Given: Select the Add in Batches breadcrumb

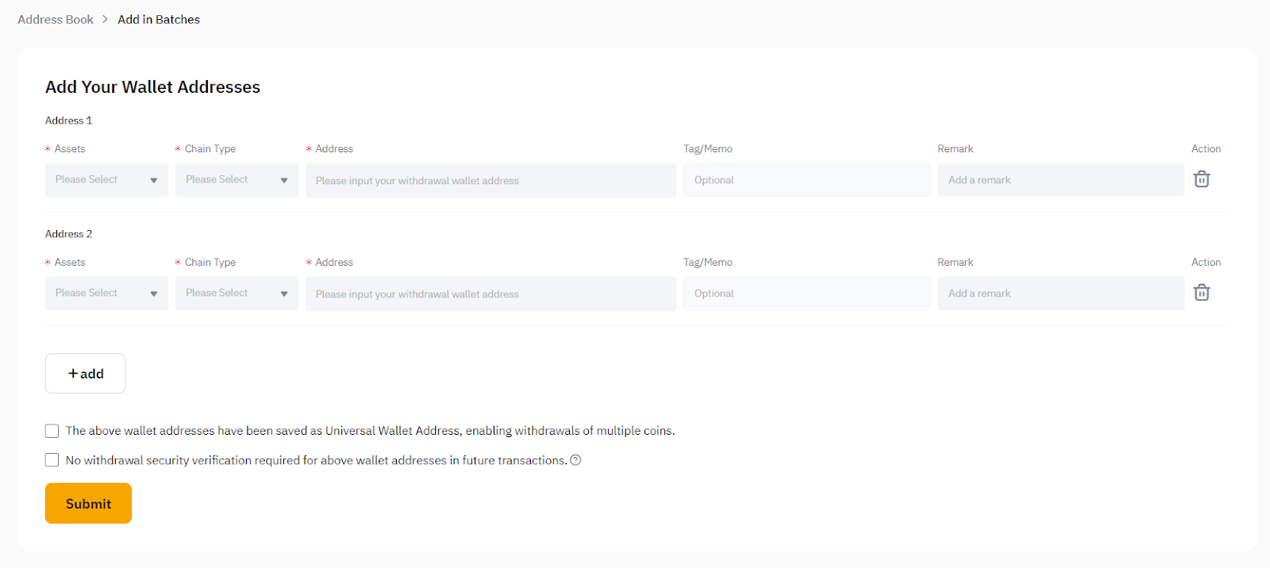Looking at the screenshot, I should (x=159, y=19).
